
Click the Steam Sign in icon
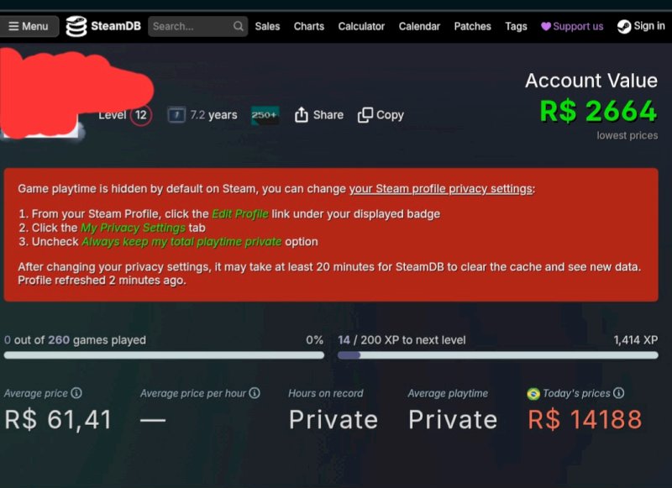(624, 27)
